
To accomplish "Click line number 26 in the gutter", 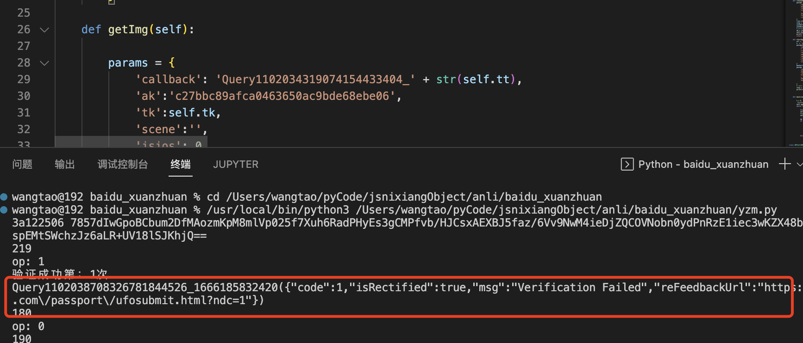I will tap(24, 30).
